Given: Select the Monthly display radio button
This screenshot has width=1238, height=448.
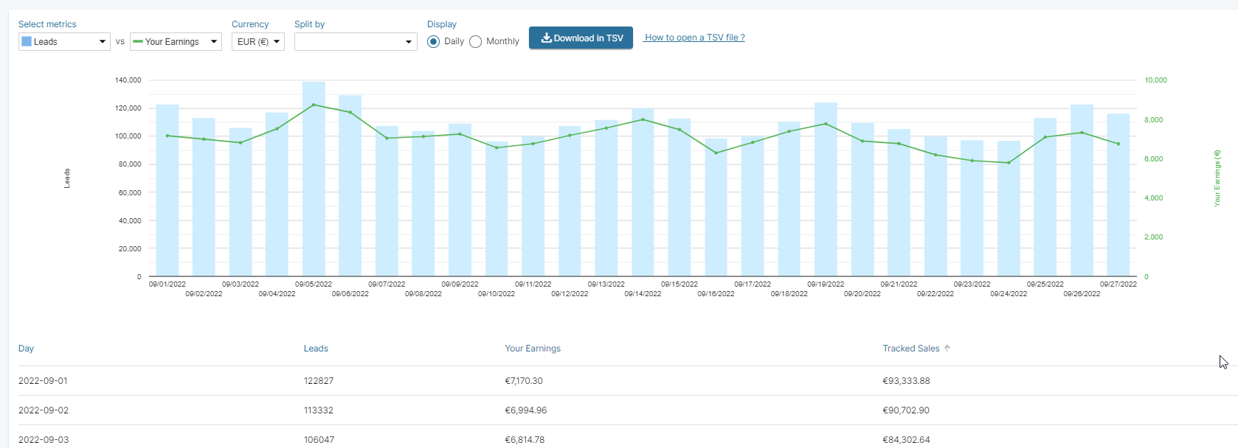Looking at the screenshot, I should point(476,42).
